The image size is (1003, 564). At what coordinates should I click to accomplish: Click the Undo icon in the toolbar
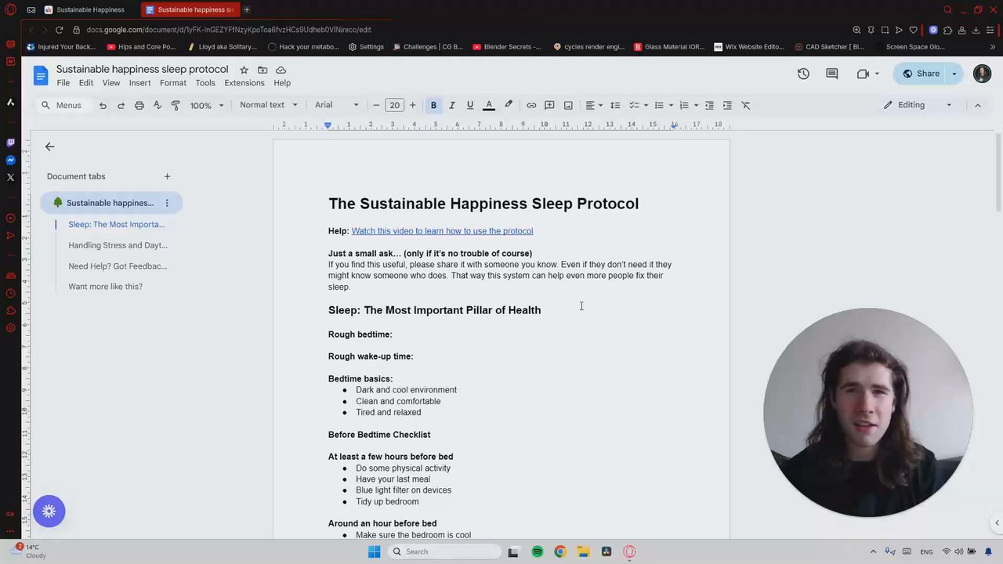(103, 105)
